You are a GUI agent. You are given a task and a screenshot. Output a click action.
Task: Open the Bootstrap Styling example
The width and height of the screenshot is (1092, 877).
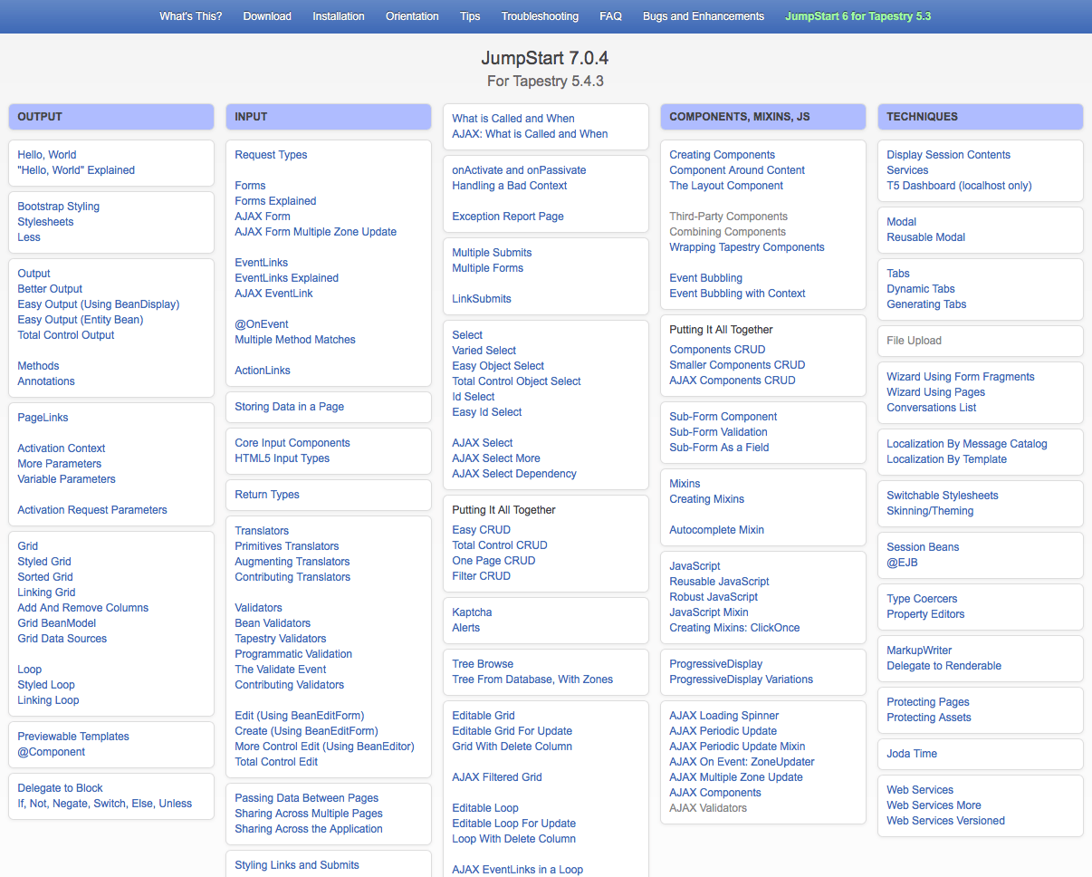click(x=59, y=207)
